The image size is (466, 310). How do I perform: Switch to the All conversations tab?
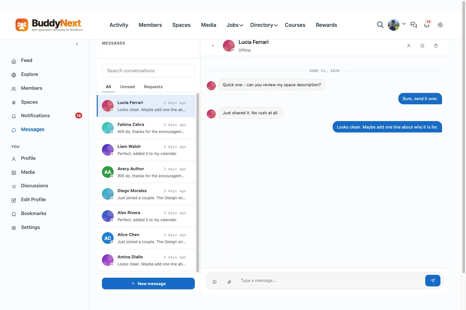coord(108,87)
